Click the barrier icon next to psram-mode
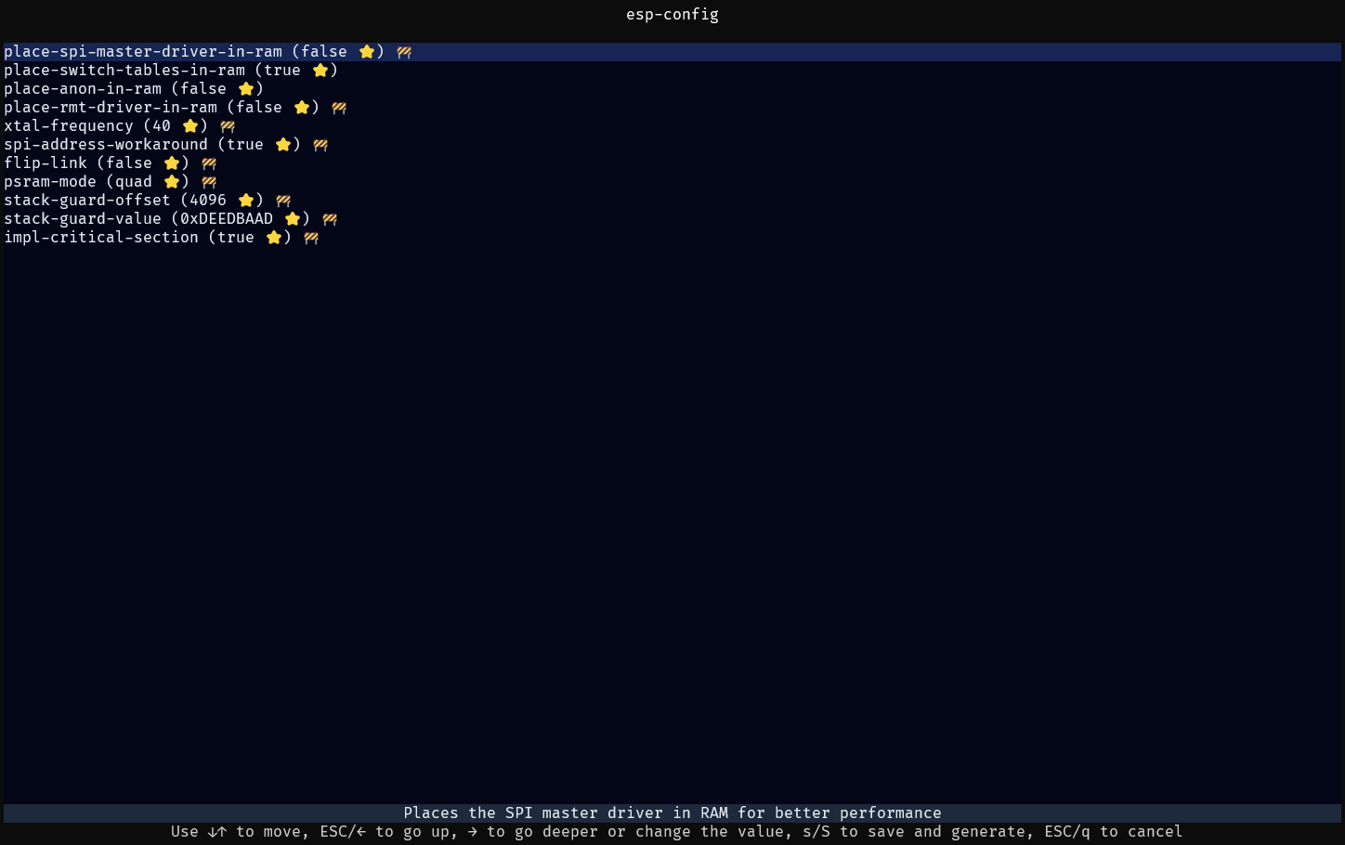This screenshot has width=1345, height=845. [x=209, y=182]
